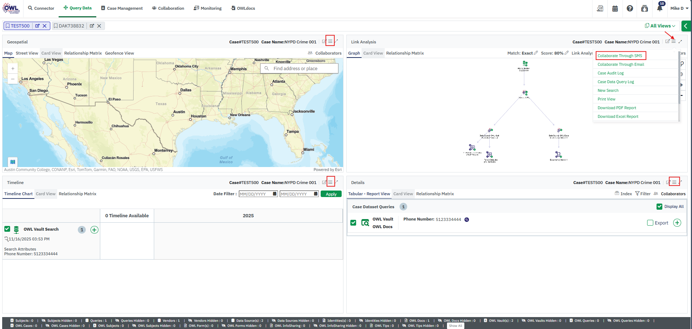
Task: Switch to the Geofence View tab
Action: point(119,53)
